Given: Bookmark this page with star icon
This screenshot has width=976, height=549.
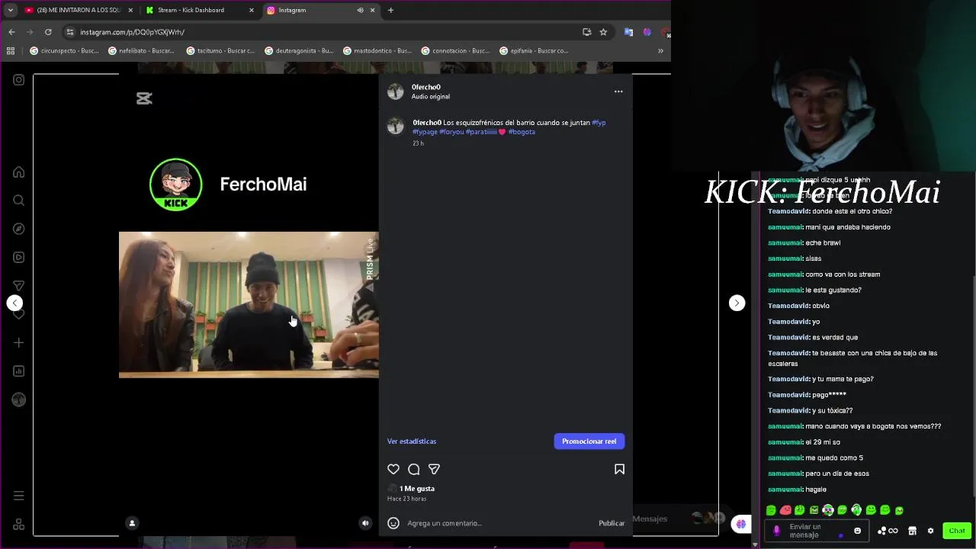Looking at the screenshot, I should click(x=603, y=32).
